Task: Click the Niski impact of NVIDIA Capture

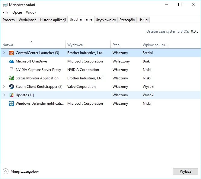Action: tap(146, 70)
